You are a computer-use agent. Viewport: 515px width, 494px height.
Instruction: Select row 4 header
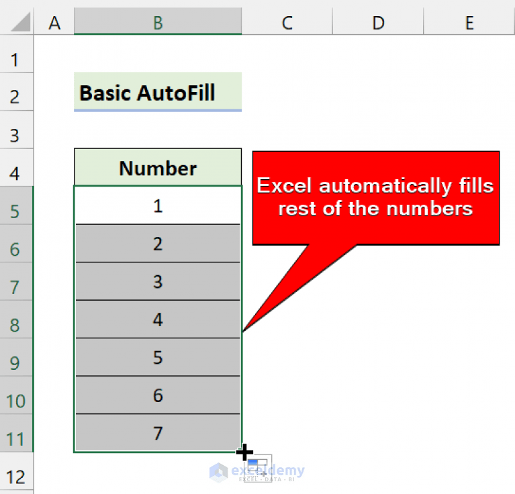point(16,167)
